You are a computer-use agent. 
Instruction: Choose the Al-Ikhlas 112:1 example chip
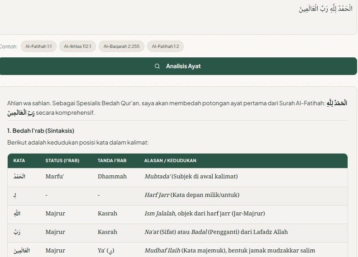pos(77,47)
